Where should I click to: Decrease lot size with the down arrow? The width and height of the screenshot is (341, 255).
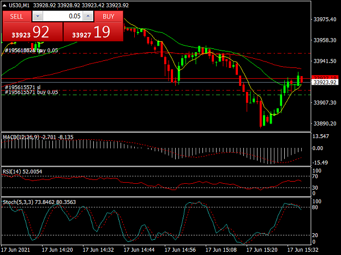(38, 16)
